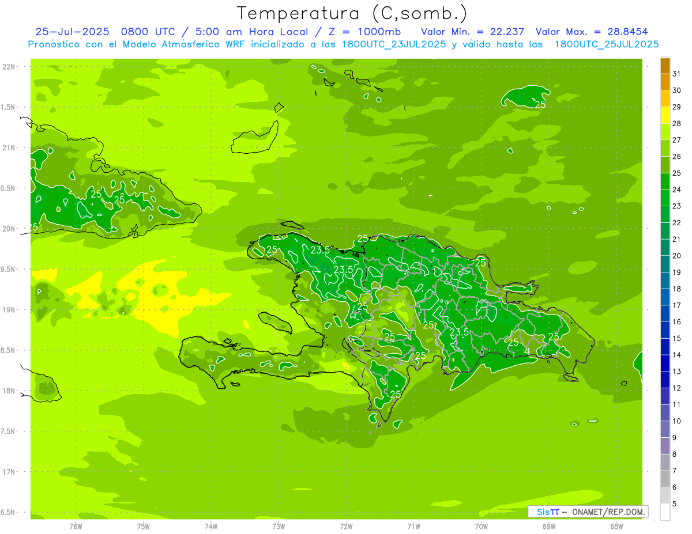
Task: Click the "20N" latitude axis label
Action: [10, 229]
